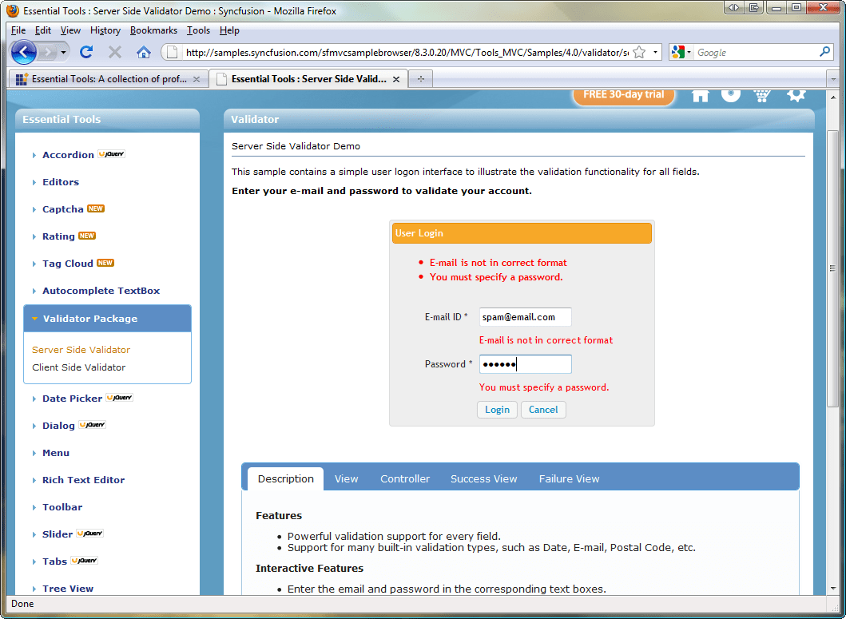846x619 pixels.
Task: Open the browser Home icon
Action: point(144,52)
